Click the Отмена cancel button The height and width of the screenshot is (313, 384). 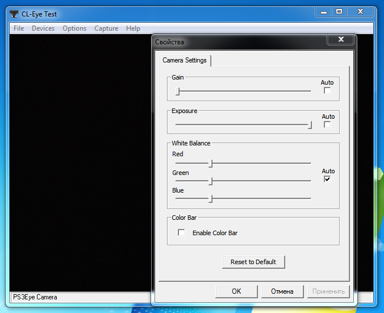[x=282, y=291]
